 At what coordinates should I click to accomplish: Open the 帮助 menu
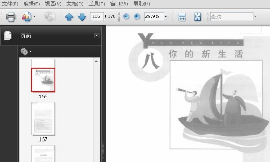(142, 4)
